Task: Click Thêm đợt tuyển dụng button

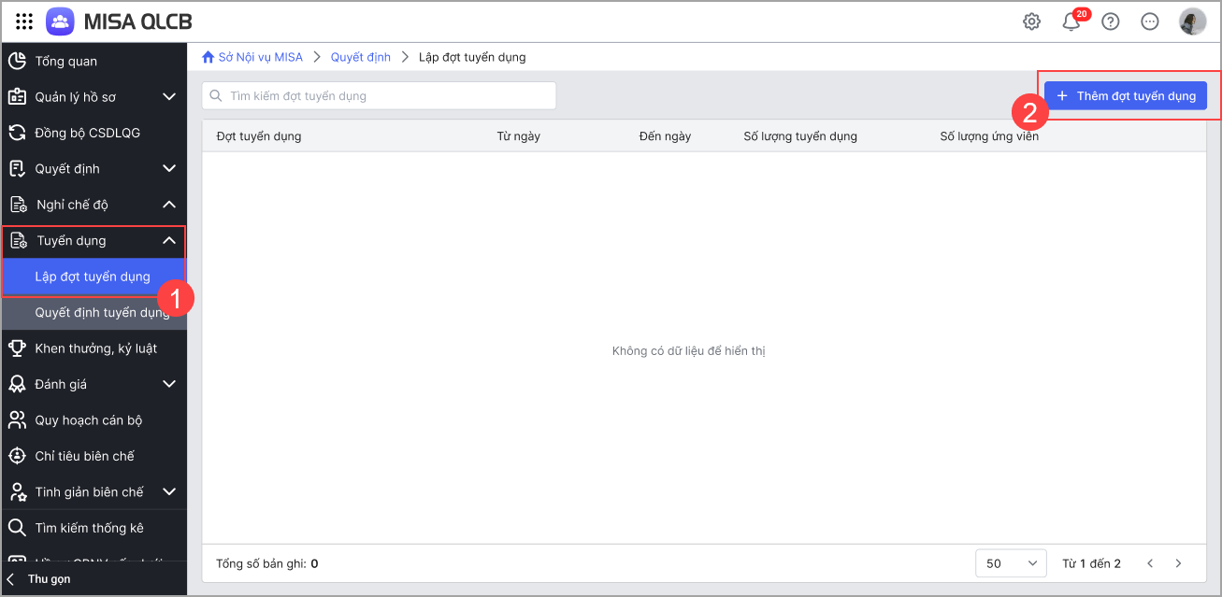Action: tap(1126, 96)
